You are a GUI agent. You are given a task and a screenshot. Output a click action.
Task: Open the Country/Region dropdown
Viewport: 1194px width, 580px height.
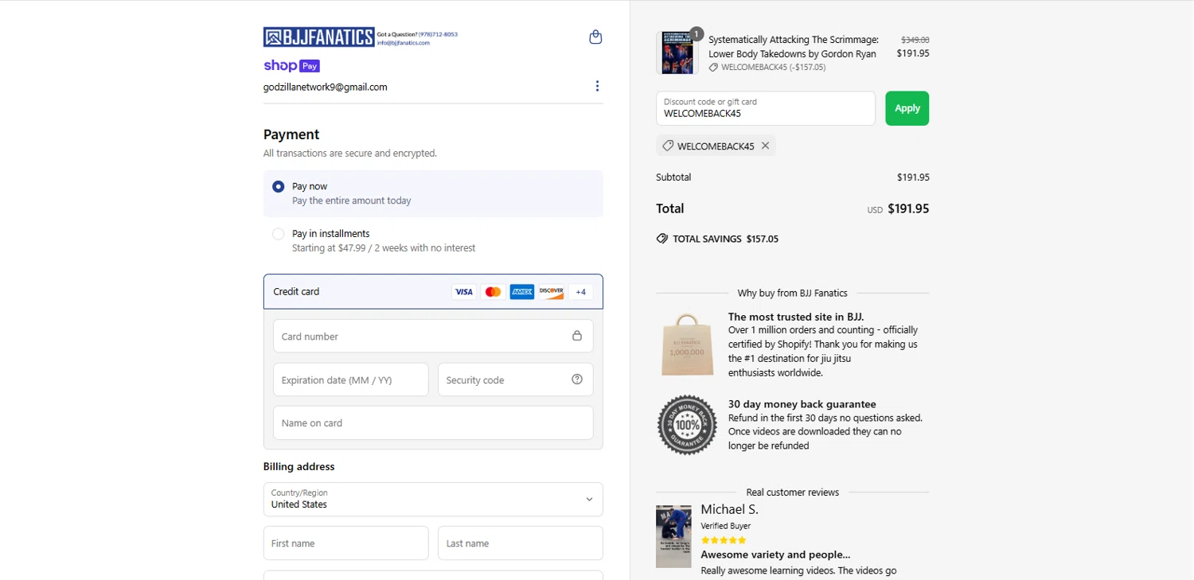tap(433, 499)
